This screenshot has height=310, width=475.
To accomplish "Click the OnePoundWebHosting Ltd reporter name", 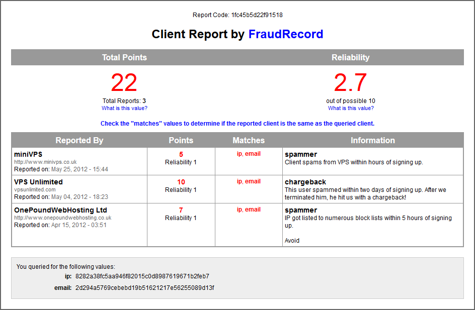I will point(60,210).
